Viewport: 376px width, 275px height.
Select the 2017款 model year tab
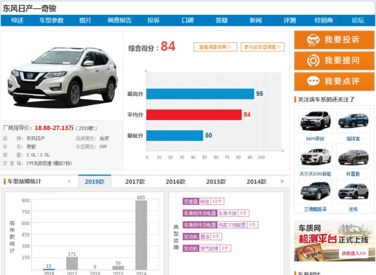tap(135, 182)
